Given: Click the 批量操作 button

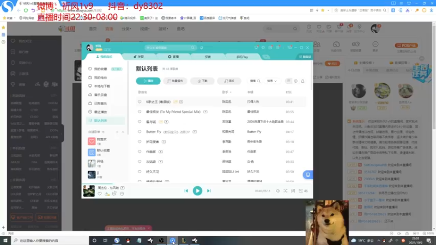Looking at the screenshot, I should 175,81.
